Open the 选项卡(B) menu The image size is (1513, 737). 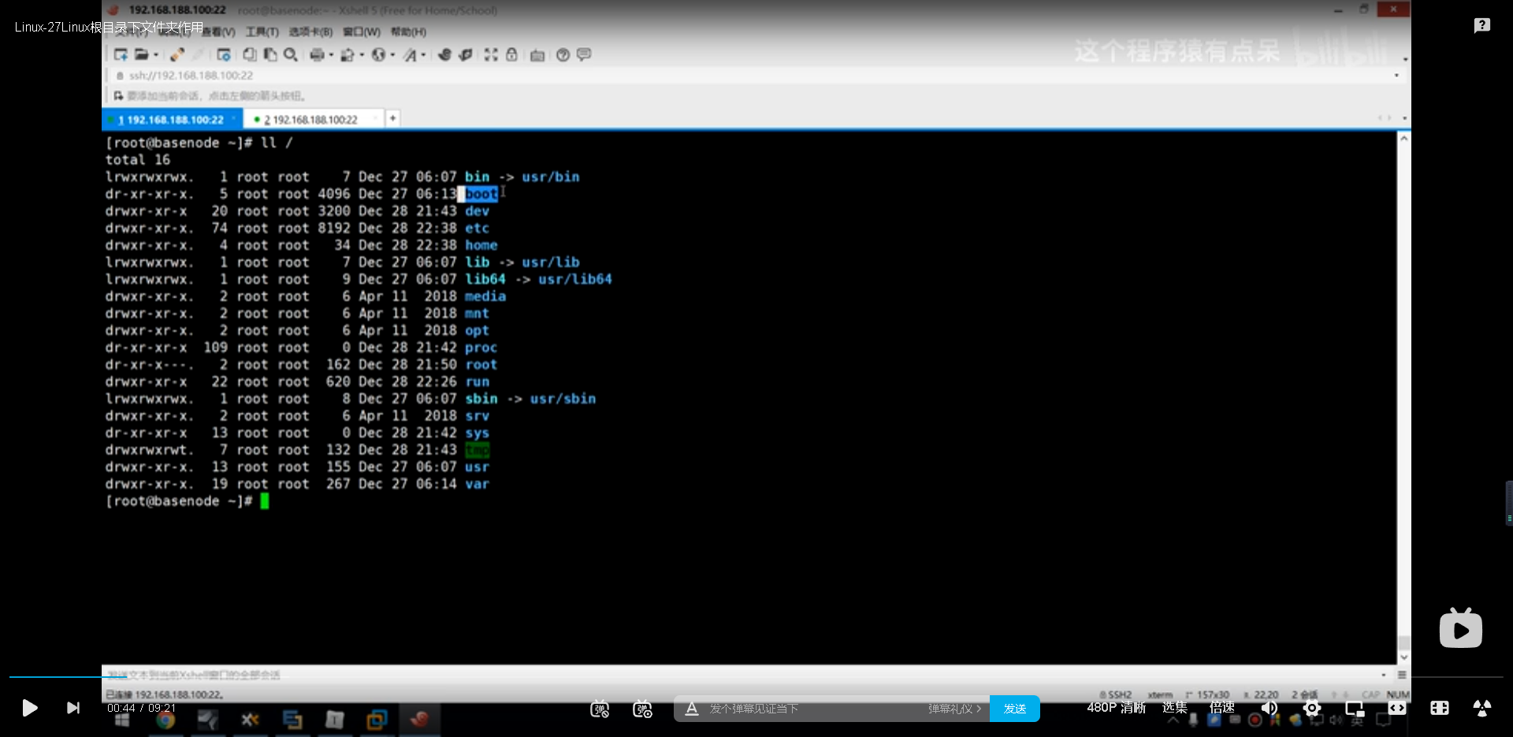[x=310, y=32]
